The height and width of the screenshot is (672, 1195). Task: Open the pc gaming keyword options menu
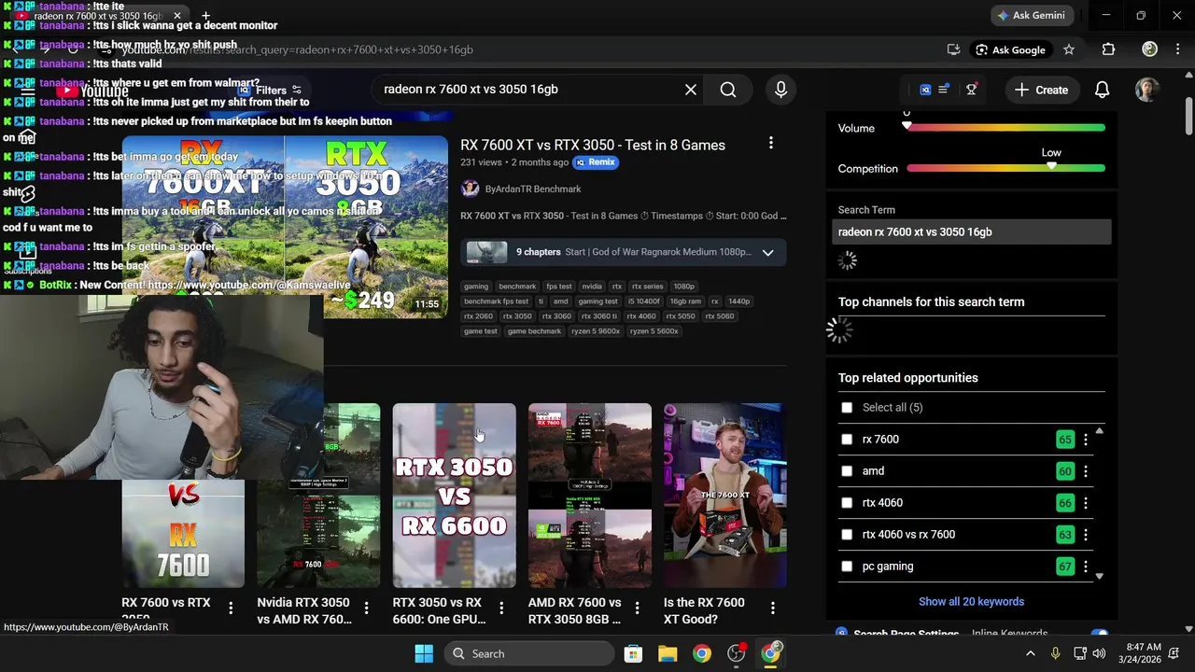point(1085,567)
